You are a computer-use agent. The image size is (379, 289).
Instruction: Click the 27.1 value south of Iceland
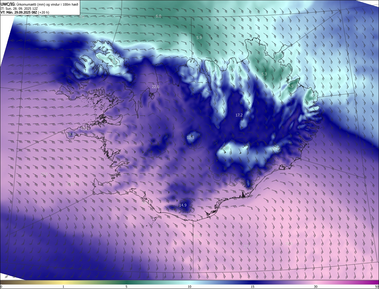pyautogui.click(x=247, y=246)
